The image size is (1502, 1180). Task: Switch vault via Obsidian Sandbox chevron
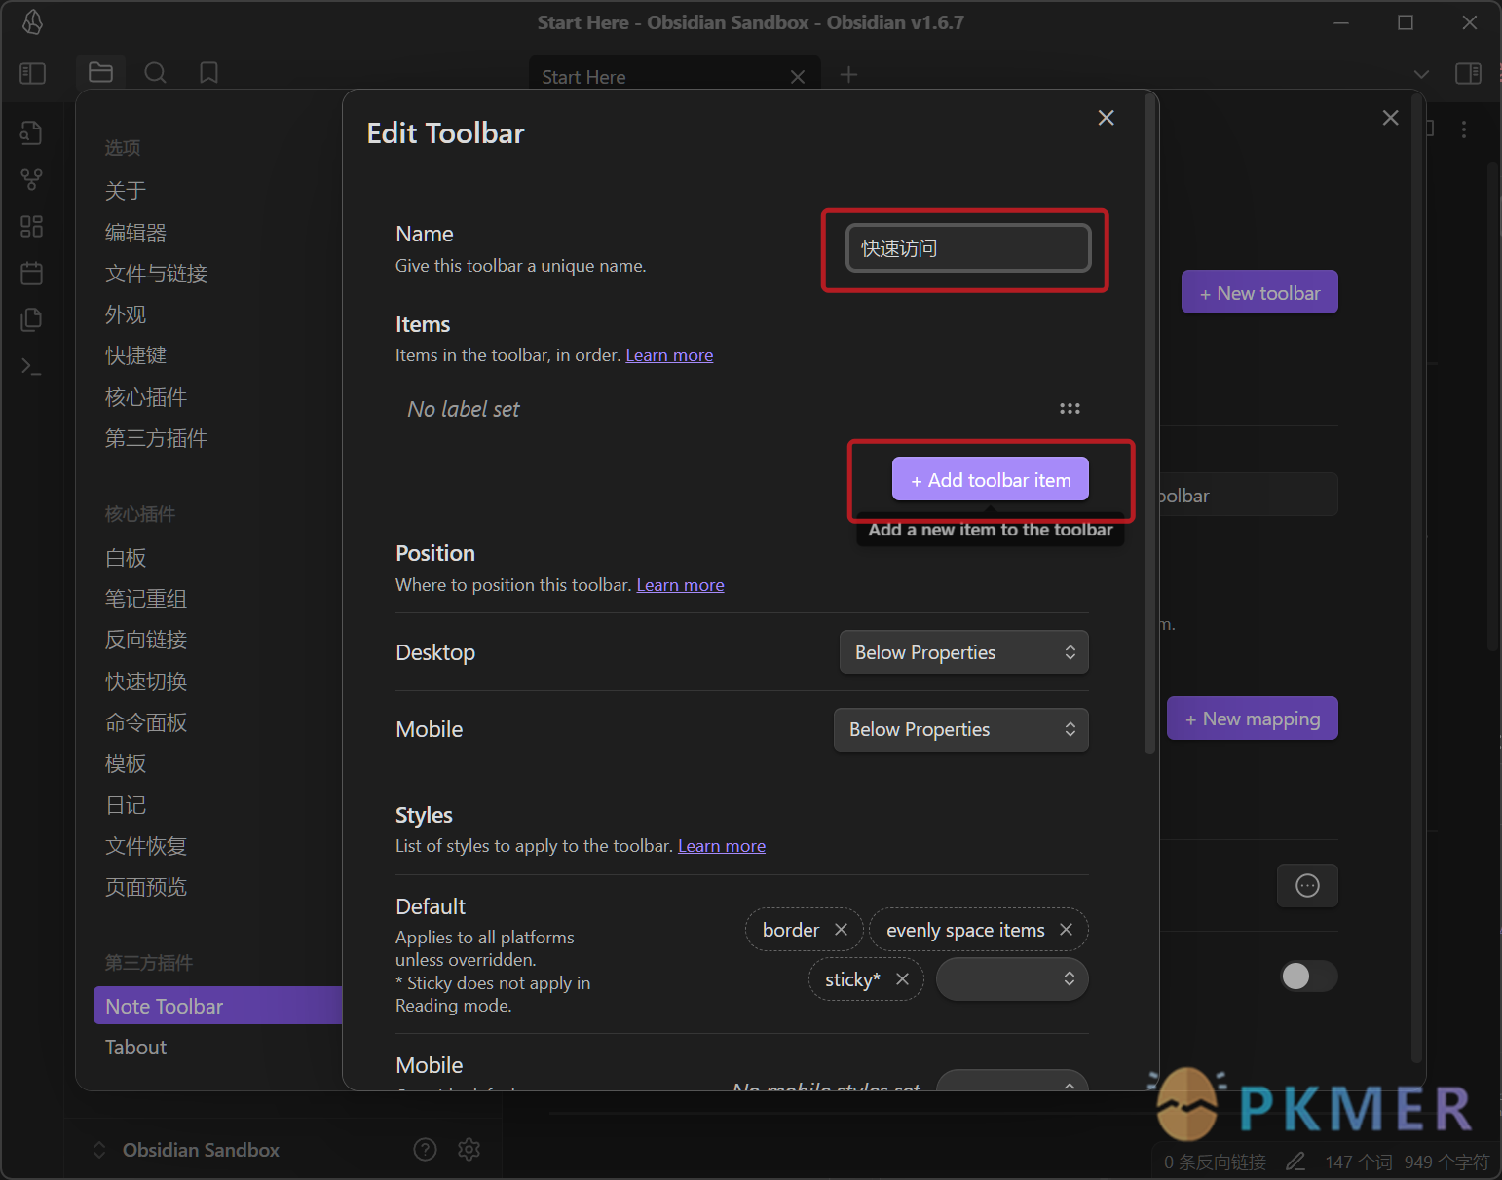(99, 1150)
